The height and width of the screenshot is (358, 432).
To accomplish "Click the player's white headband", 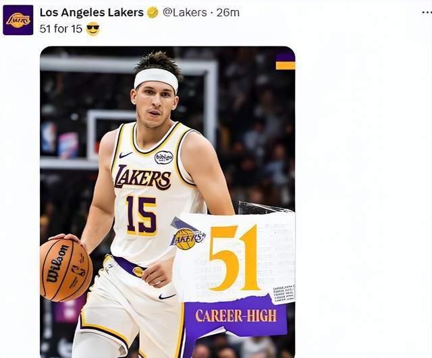I will [x=156, y=78].
